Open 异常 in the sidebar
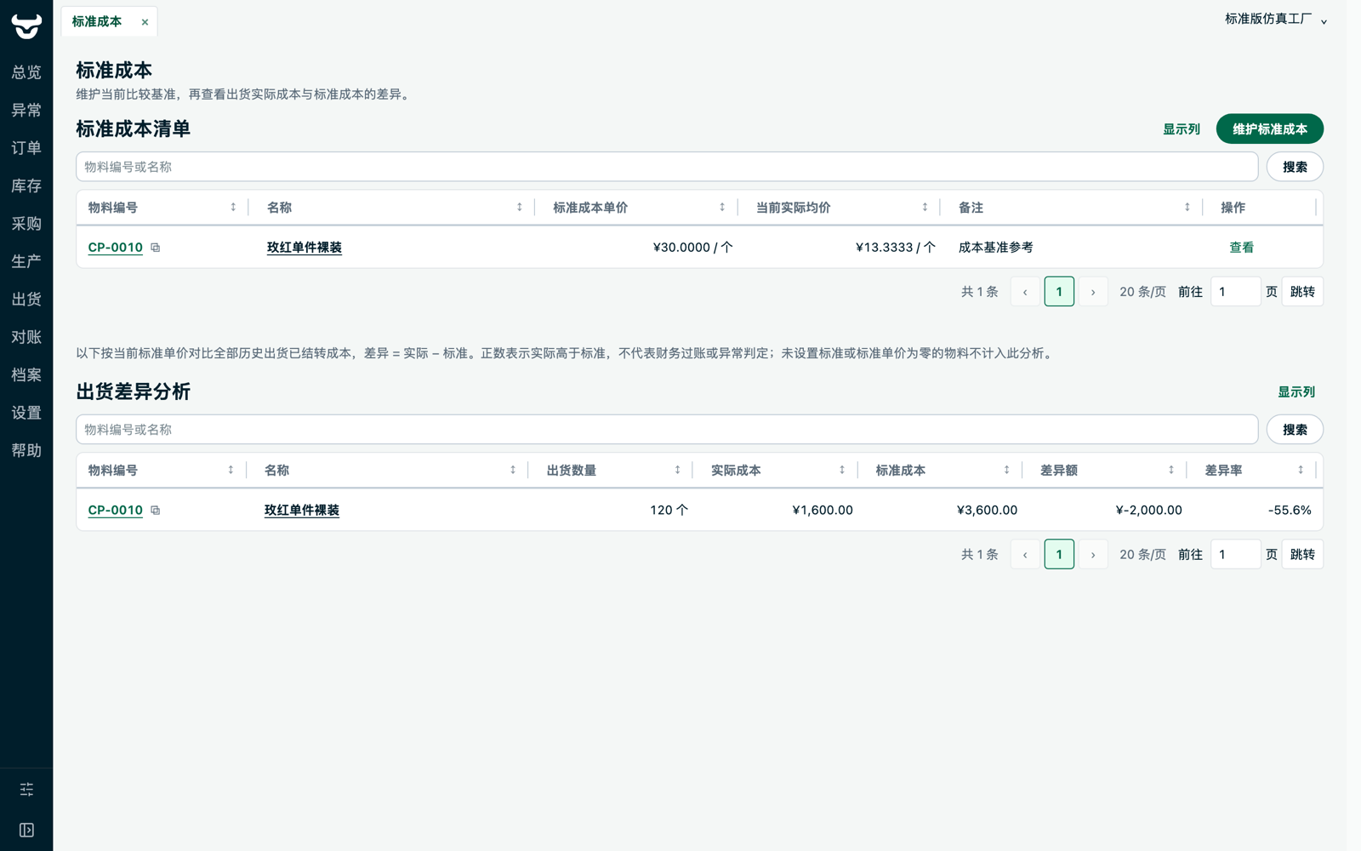 point(26,111)
